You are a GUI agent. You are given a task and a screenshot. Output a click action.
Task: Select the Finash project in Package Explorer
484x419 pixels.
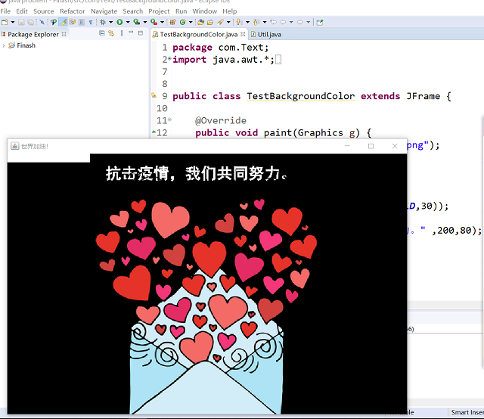point(26,45)
